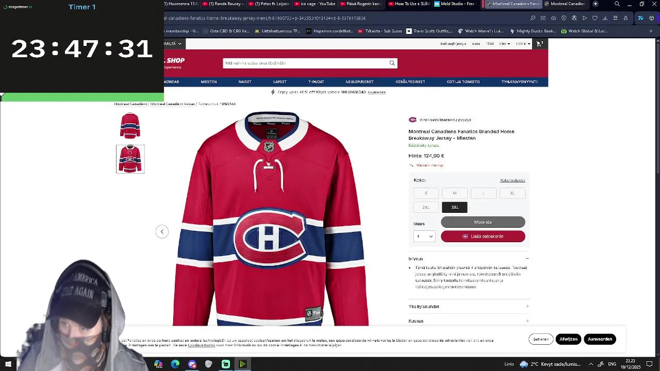The width and height of the screenshot is (660, 371).
Task: Open the LAPSET menu
Action: tap(280, 82)
